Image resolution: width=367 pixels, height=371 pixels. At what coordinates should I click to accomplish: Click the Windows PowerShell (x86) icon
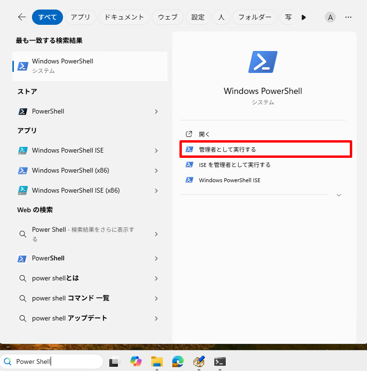click(23, 171)
